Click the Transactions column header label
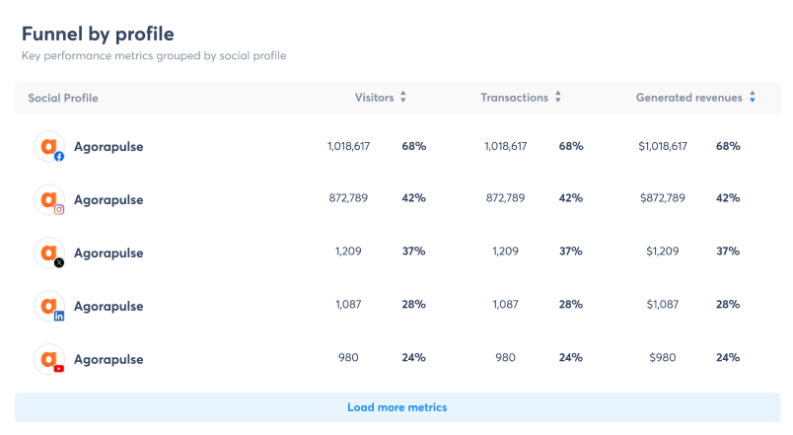The image size is (793, 435). (x=514, y=98)
